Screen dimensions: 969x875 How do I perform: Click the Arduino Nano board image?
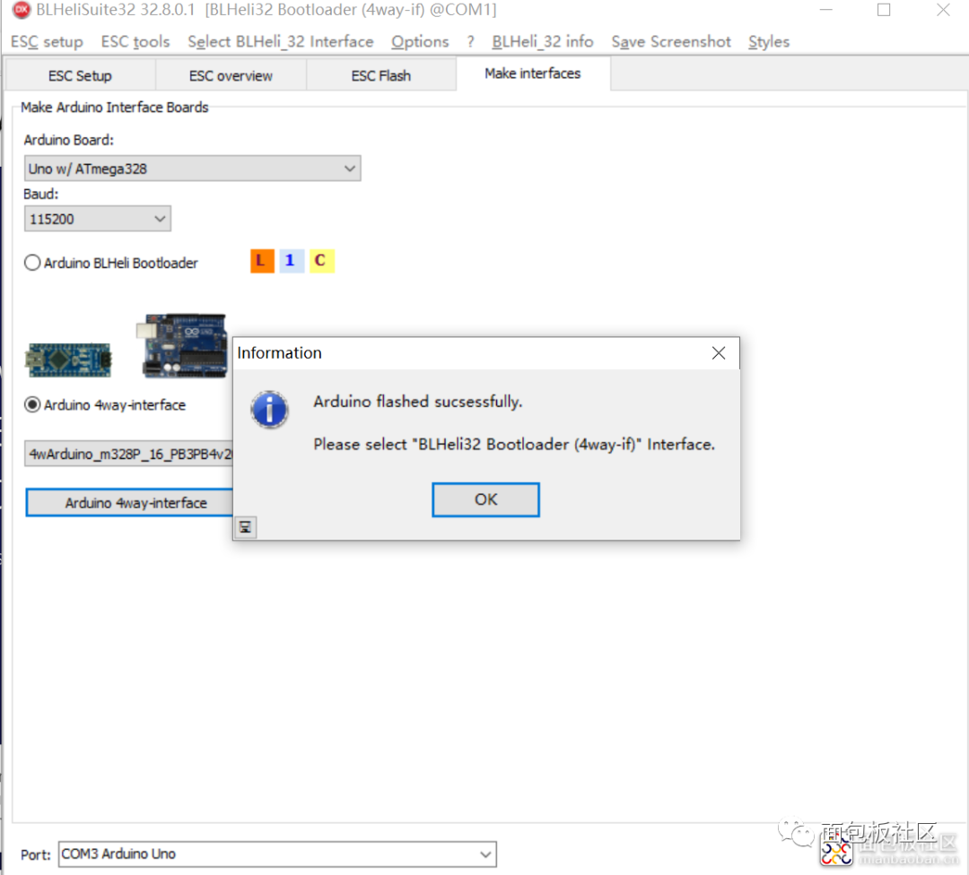pyautogui.click(x=68, y=360)
